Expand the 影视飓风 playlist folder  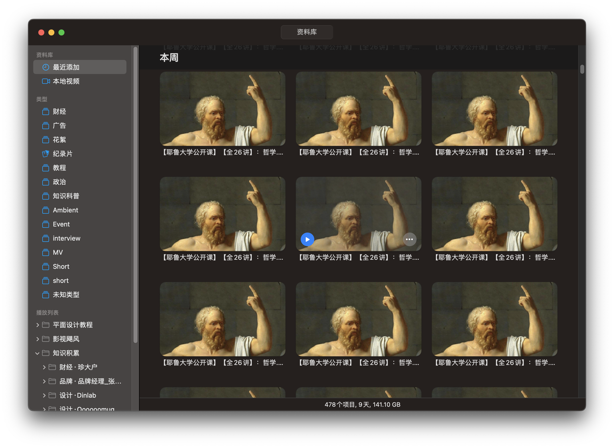pos(38,339)
